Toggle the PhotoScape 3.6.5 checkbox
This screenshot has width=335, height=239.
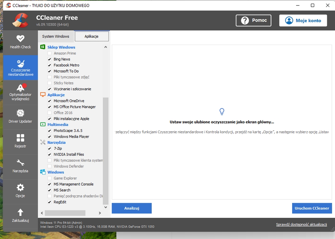coord(50,131)
